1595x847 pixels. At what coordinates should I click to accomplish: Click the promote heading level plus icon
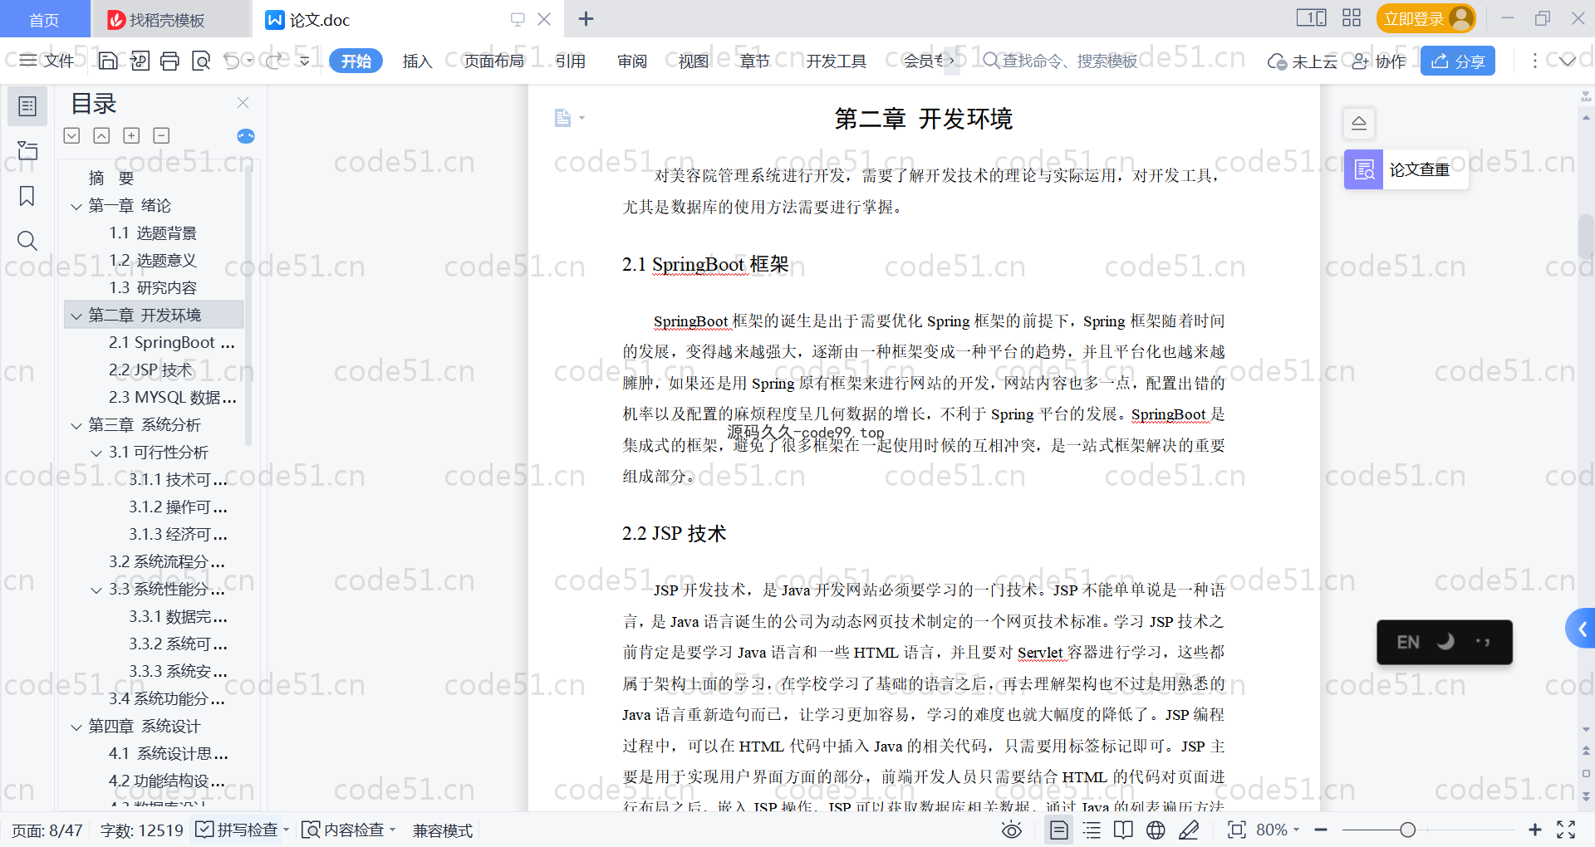(131, 135)
